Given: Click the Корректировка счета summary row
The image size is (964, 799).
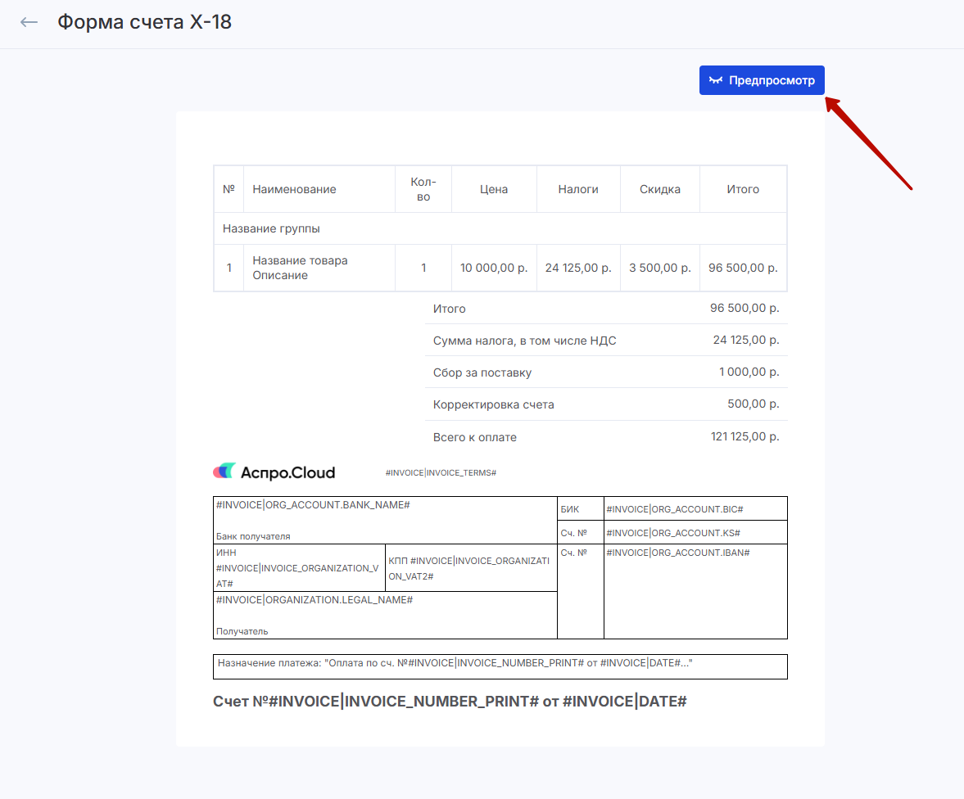Looking at the screenshot, I should pos(605,404).
